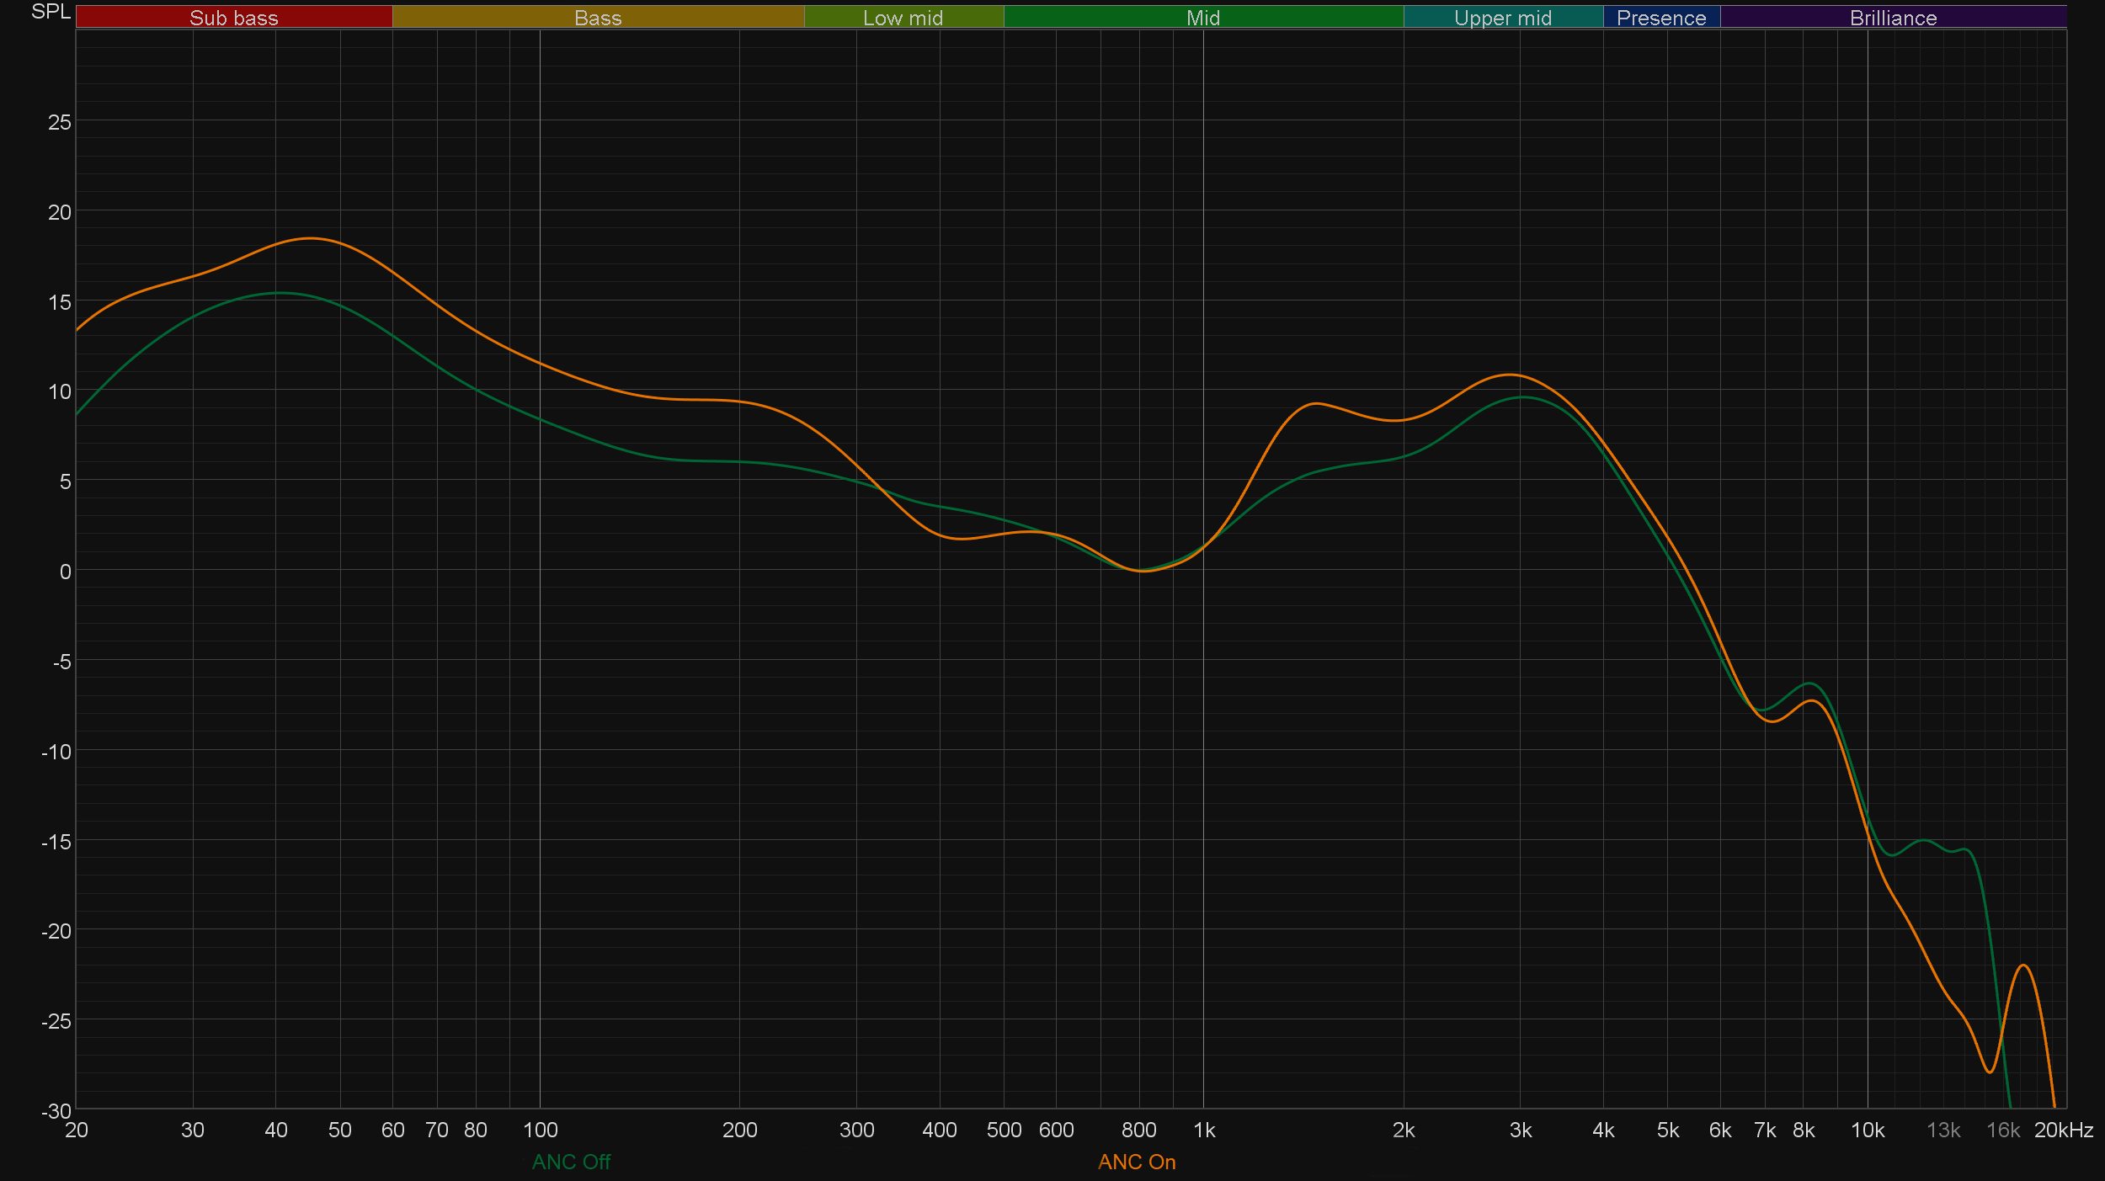Toggle the ANC Off legend label

(571, 1162)
